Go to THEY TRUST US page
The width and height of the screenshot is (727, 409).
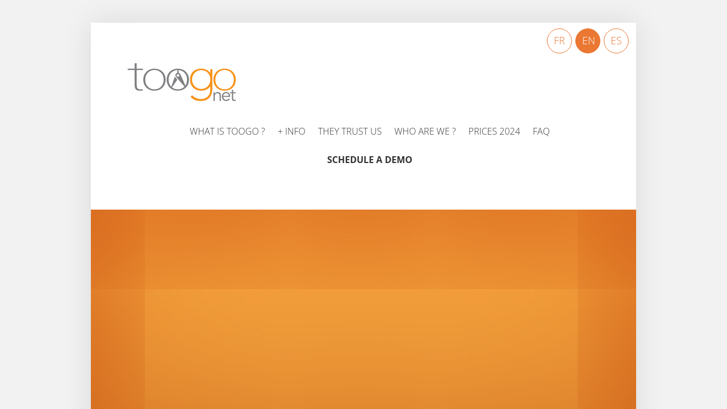350,131
